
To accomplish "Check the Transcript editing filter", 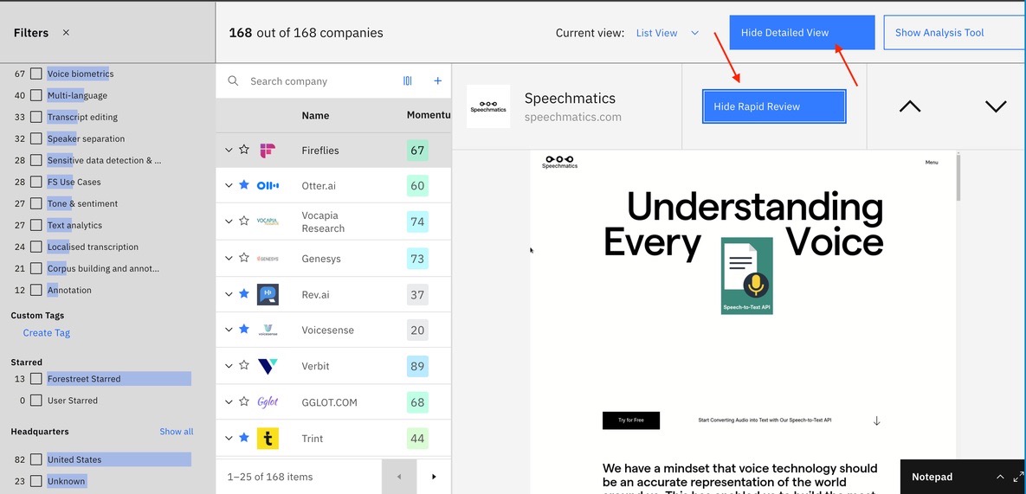I will [x=36, y=117].
